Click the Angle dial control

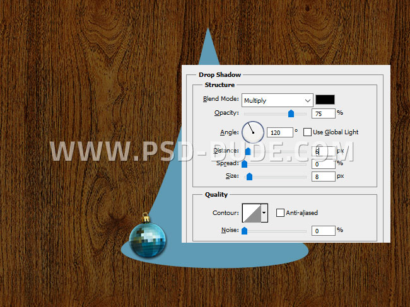coord(253,132)
